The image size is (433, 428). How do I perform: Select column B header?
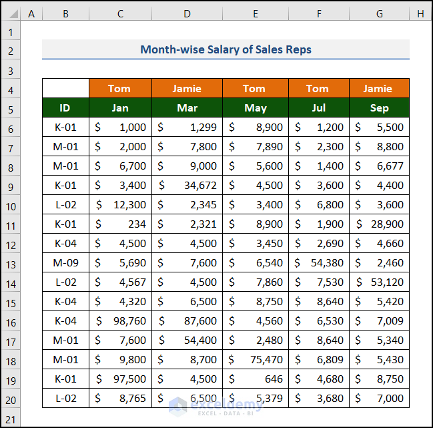[66, 13]
